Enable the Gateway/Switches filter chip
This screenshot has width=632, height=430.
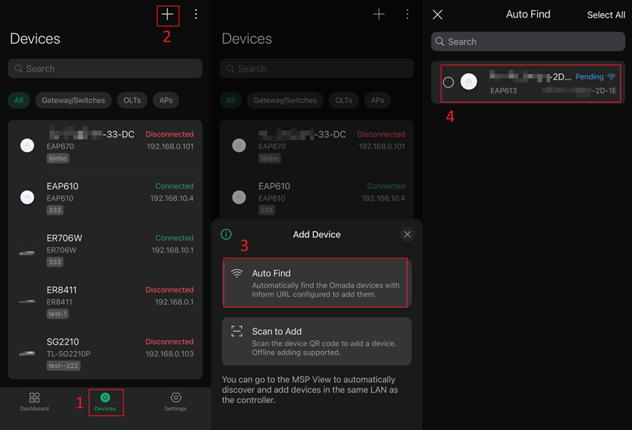[73, 100]
